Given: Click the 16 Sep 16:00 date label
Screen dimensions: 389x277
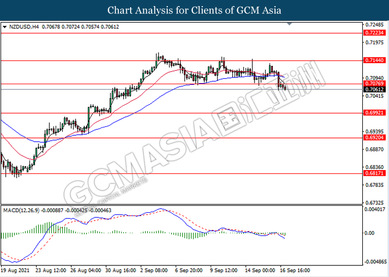Looking at the screenshot, I should pyautogui.click(x=295, y=270).
